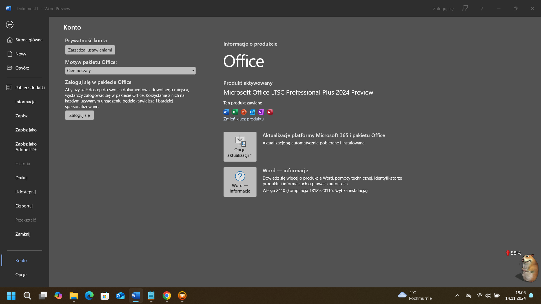This screenshot has width=541, height=304.
Task: Open Microsoft Store from the taskbar
Action: click(x=105, y=296)
